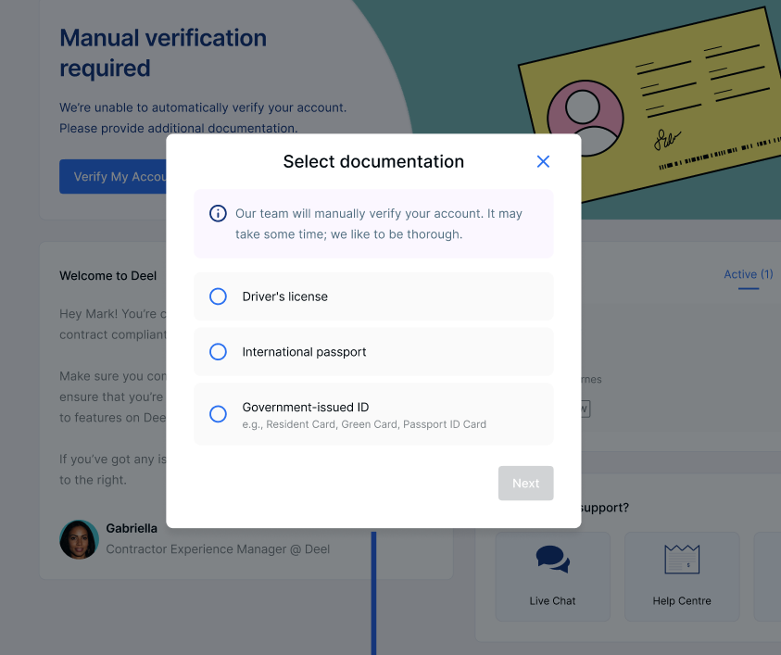Close the Select documentation dialog
Viewport: 781px width, 655px height.
543,161
